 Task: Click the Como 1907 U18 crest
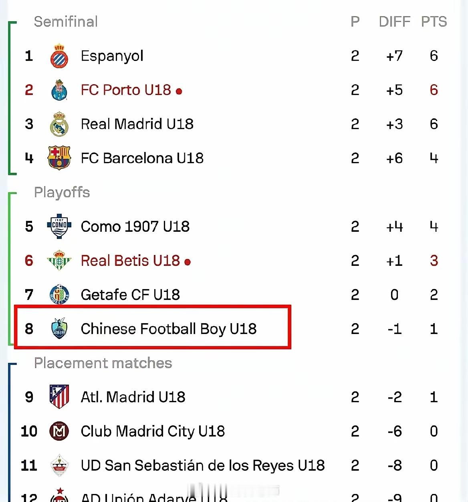pos(59,226)
